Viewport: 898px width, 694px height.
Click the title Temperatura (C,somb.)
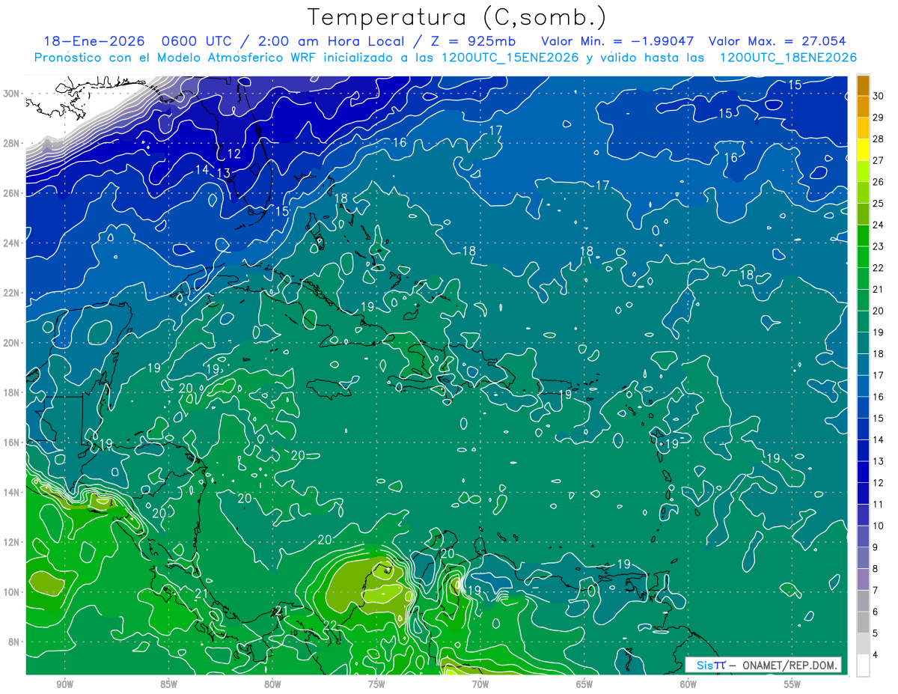[457, 17]
